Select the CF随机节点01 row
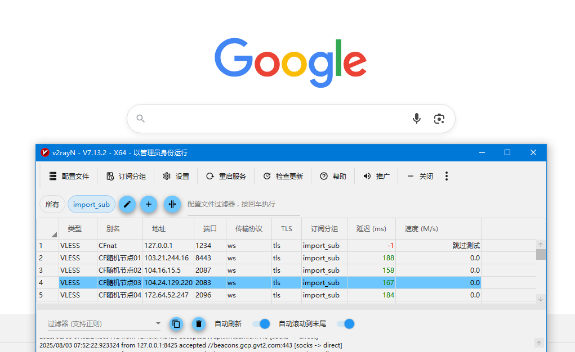The image size is (575, 352). [259, 258]
